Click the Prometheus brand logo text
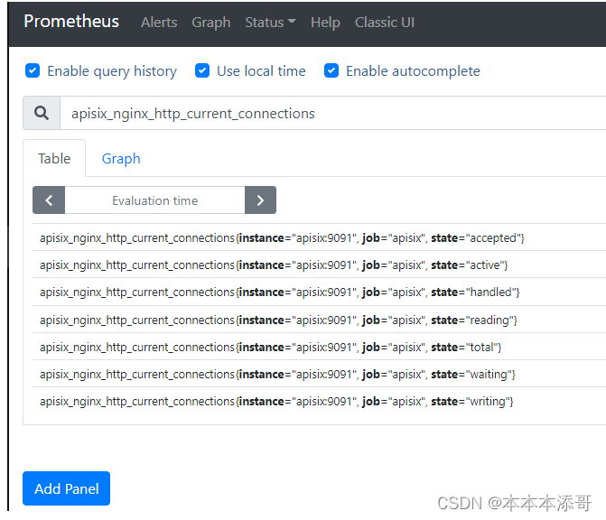This screenshot has width=606, height=520. pyautogui.click(x=71, y=22)
